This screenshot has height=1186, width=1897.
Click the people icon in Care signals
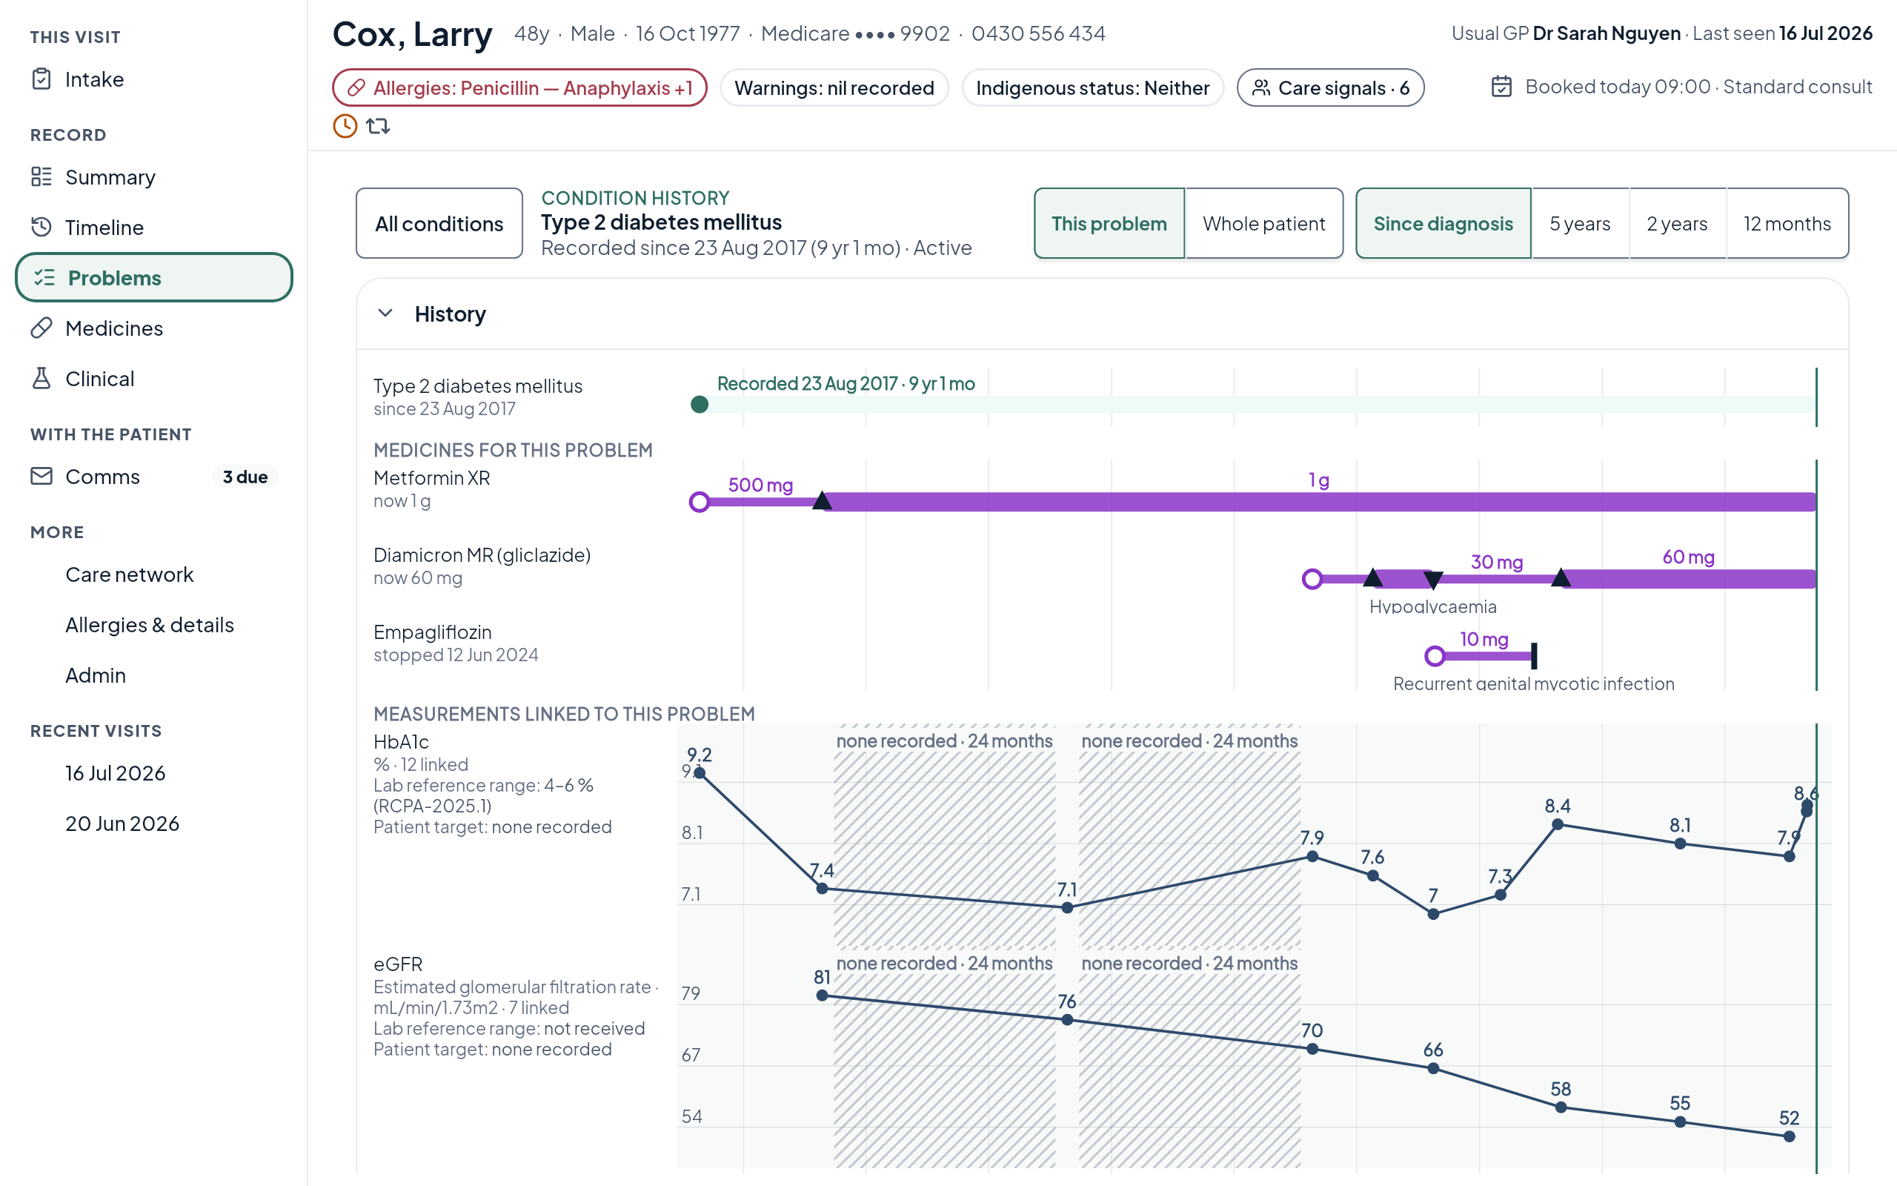pyautogui.click(x=1260, y=88)
